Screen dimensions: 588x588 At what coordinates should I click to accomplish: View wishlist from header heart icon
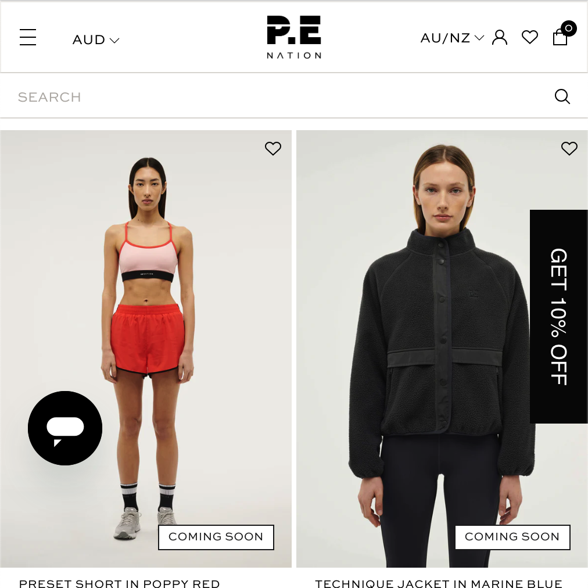point(530,37)
